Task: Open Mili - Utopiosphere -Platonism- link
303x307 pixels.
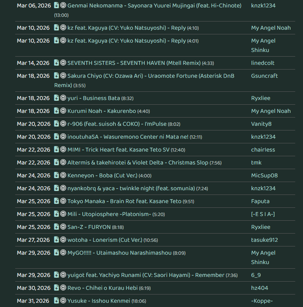Action: 109,214
